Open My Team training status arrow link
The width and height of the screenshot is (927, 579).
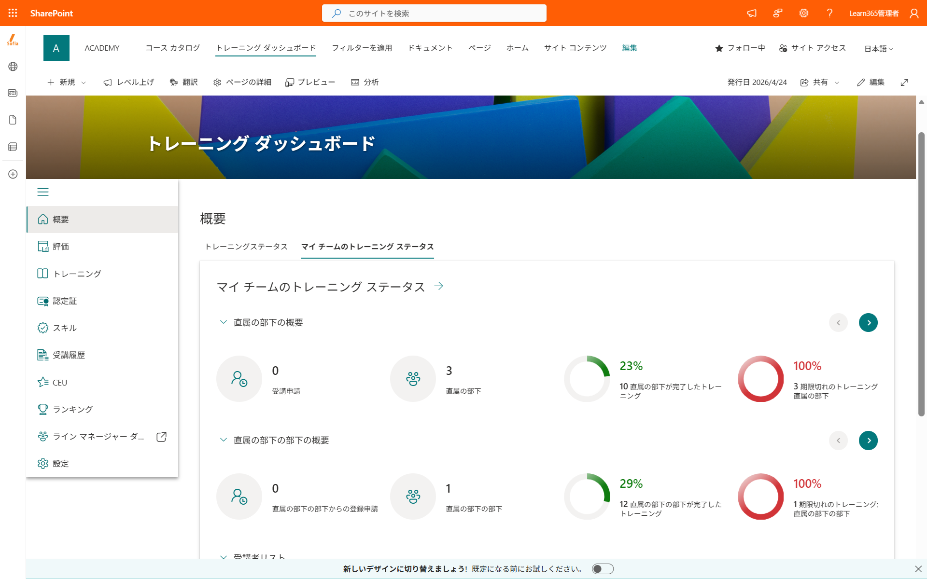tap(438, 286)
